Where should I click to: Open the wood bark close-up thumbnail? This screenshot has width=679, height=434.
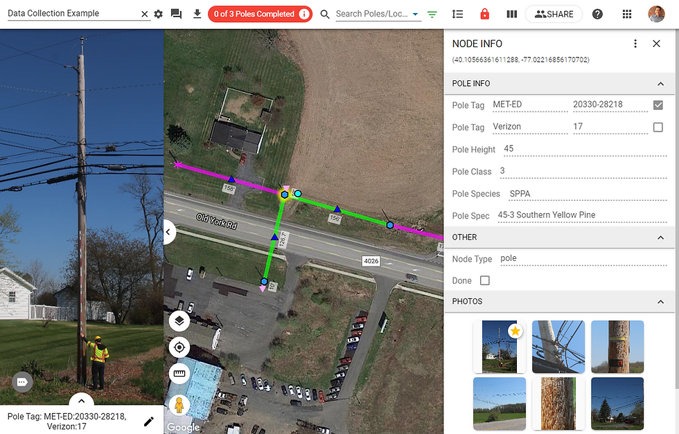(x=558, y=404)
